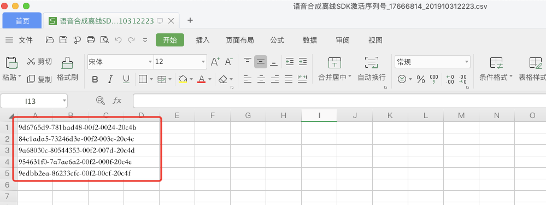Screen dimensions: 546x205
Task: Click the 复制 copy button
Action: coord(39,79)
